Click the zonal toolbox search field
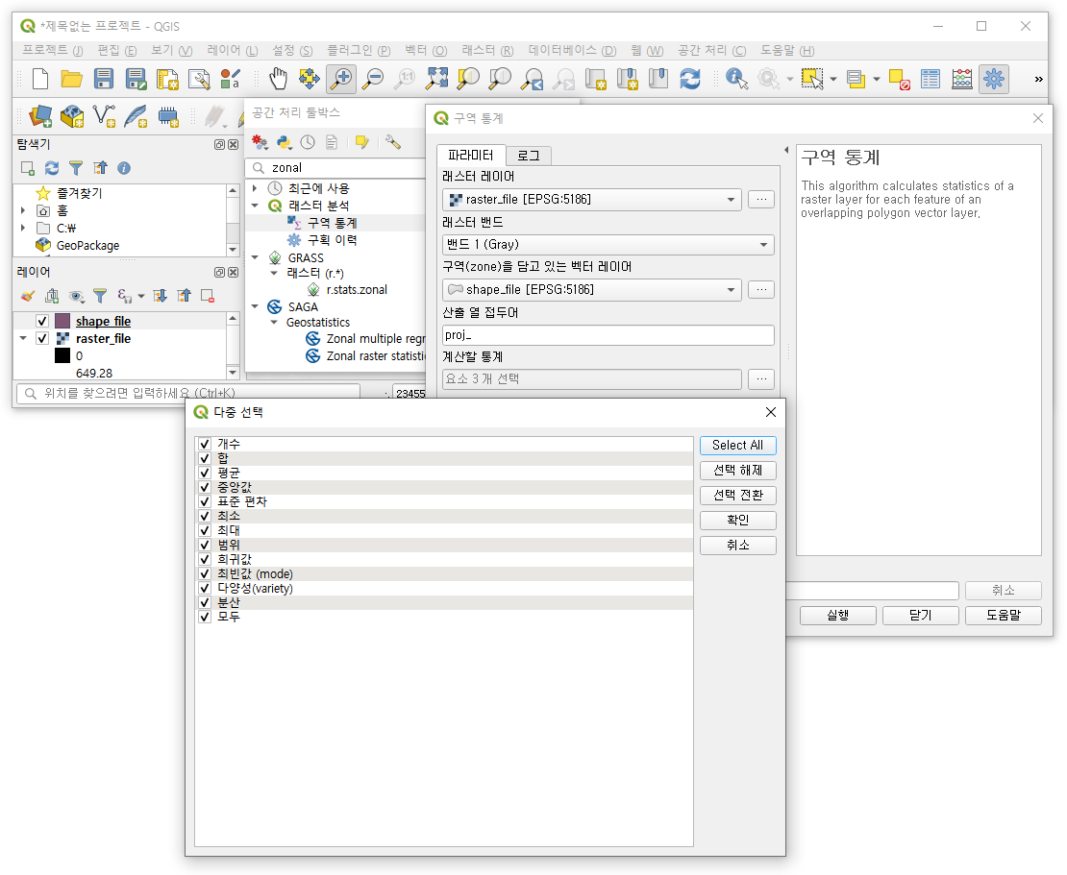 tap(338, 168)
